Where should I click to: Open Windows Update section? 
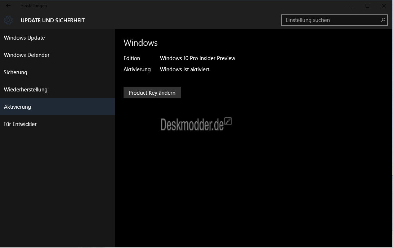[57, 37]
